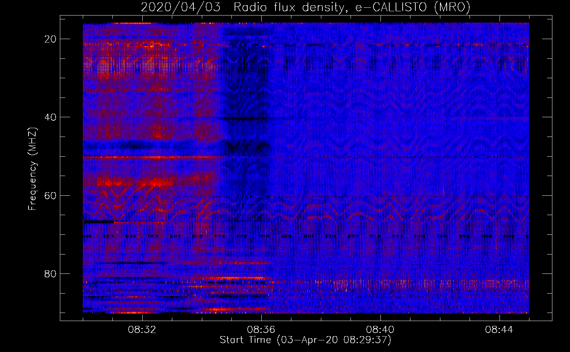Image resolution: width=570 pixels, height=352 pixels.
Task: Click the 80 MHz frequency tick label
Action: tap(51, 274)
